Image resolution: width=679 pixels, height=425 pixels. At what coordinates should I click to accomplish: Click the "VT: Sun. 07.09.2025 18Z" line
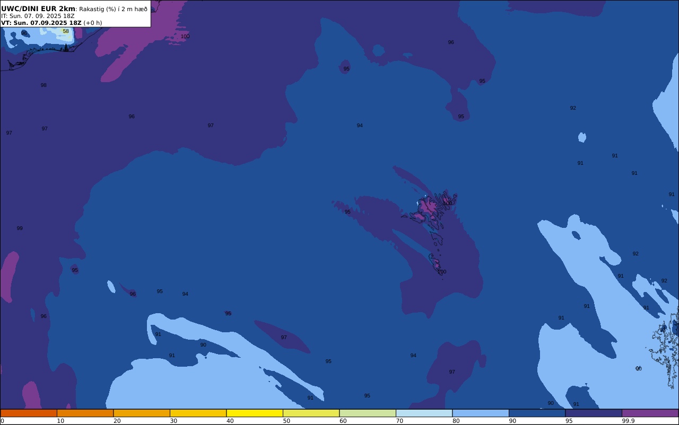tap(41, 23)
